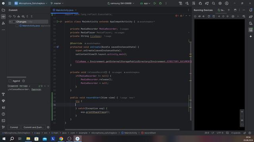
Task: Power button in Running Devices toolbar
Action: click(x=195, y=16)
